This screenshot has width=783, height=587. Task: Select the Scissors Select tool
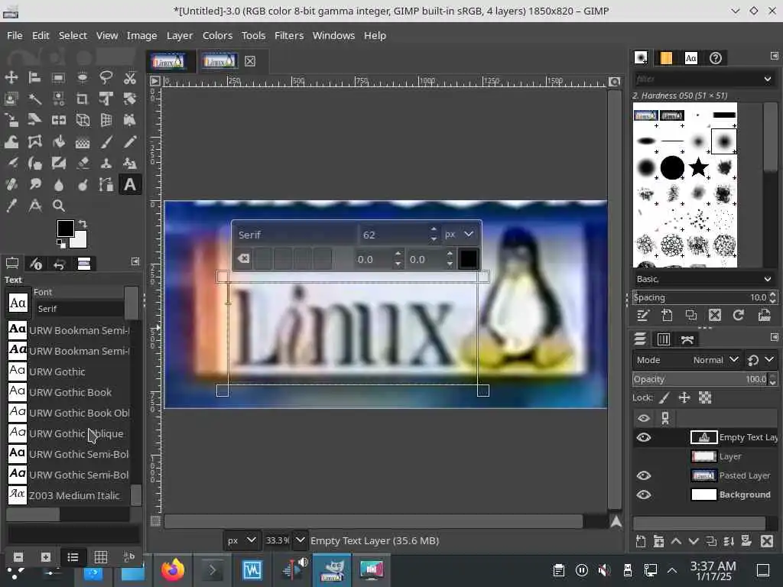[130, 77]
